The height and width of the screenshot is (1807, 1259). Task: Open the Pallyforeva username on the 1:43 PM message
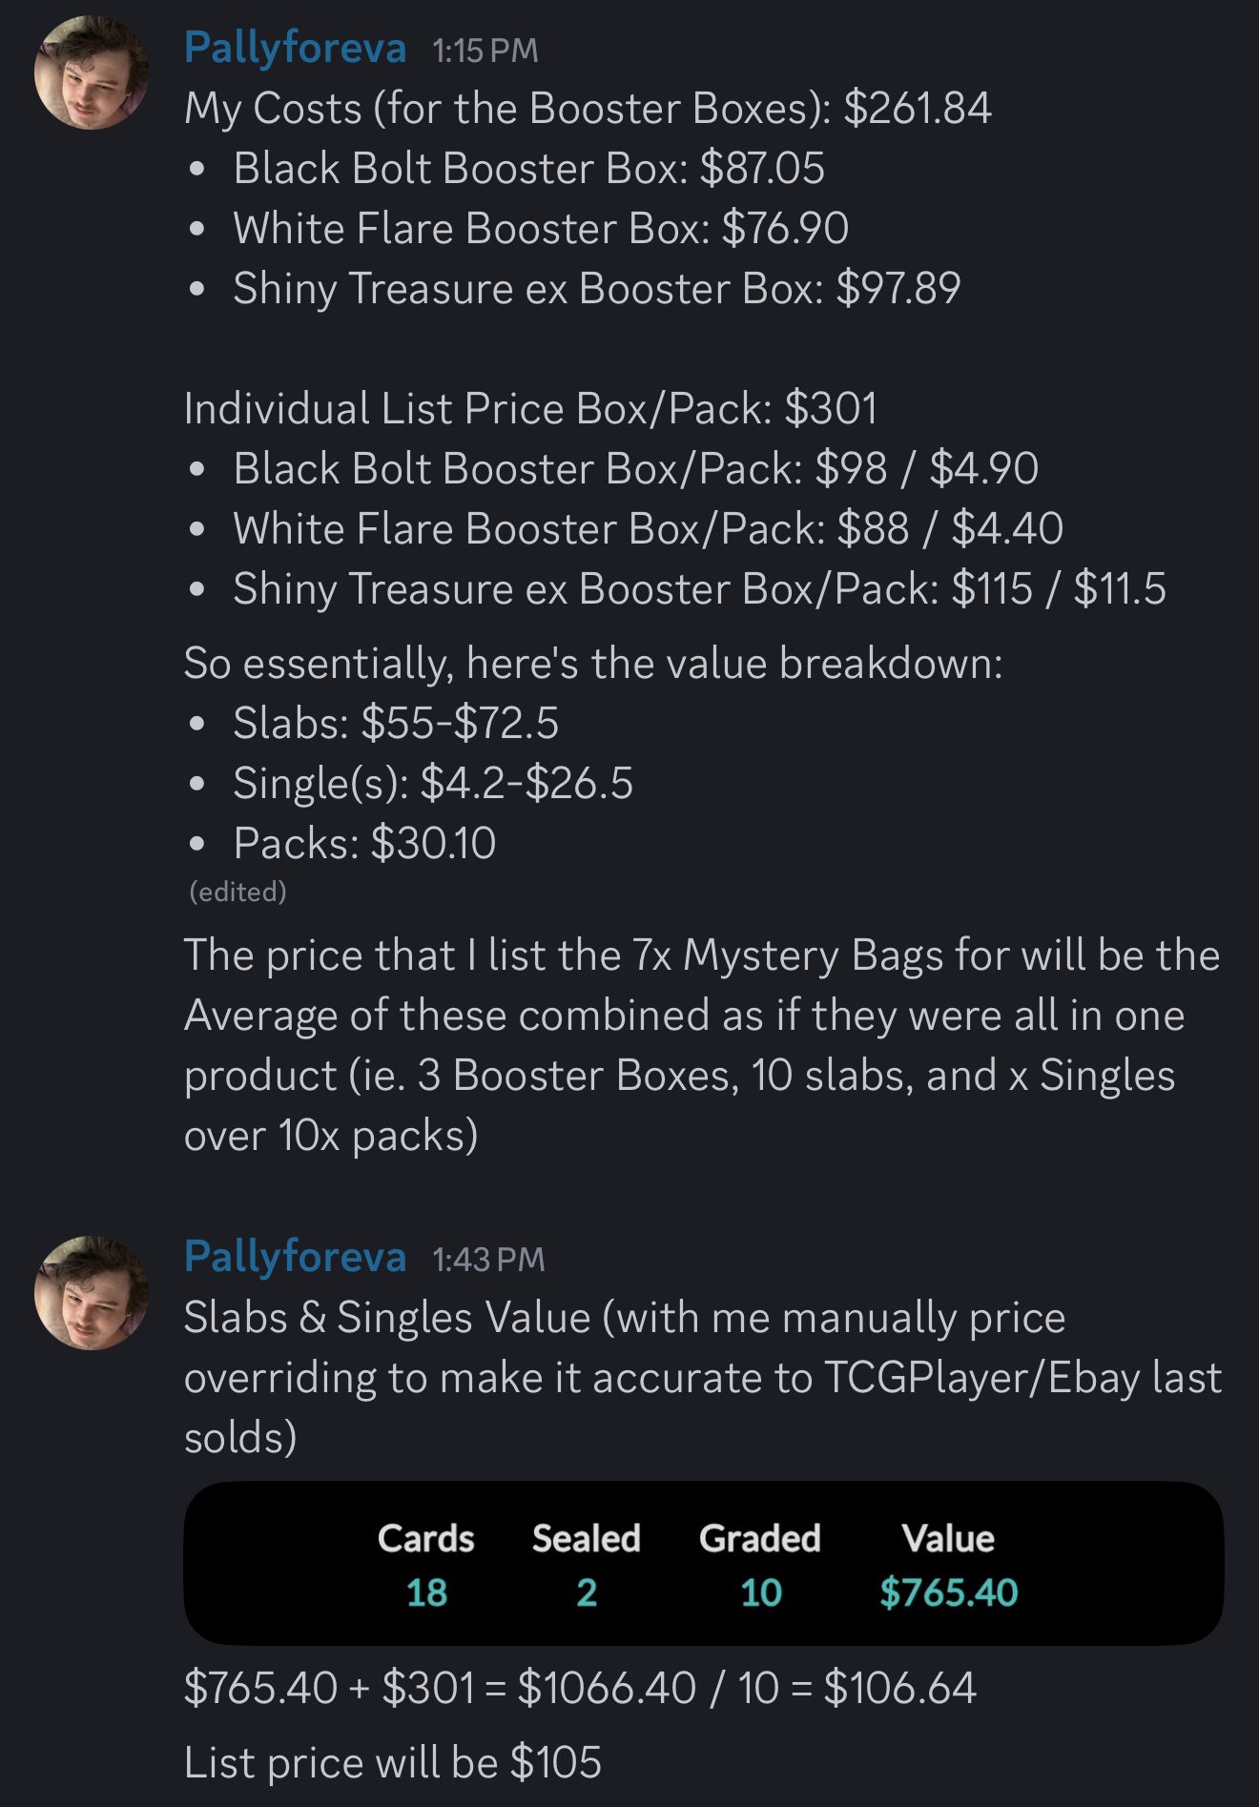pyautogui.click(x=295, y=1257)
